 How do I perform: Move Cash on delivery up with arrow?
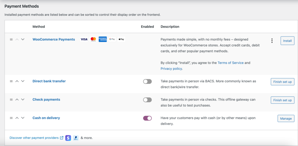(x=17, y=118)
